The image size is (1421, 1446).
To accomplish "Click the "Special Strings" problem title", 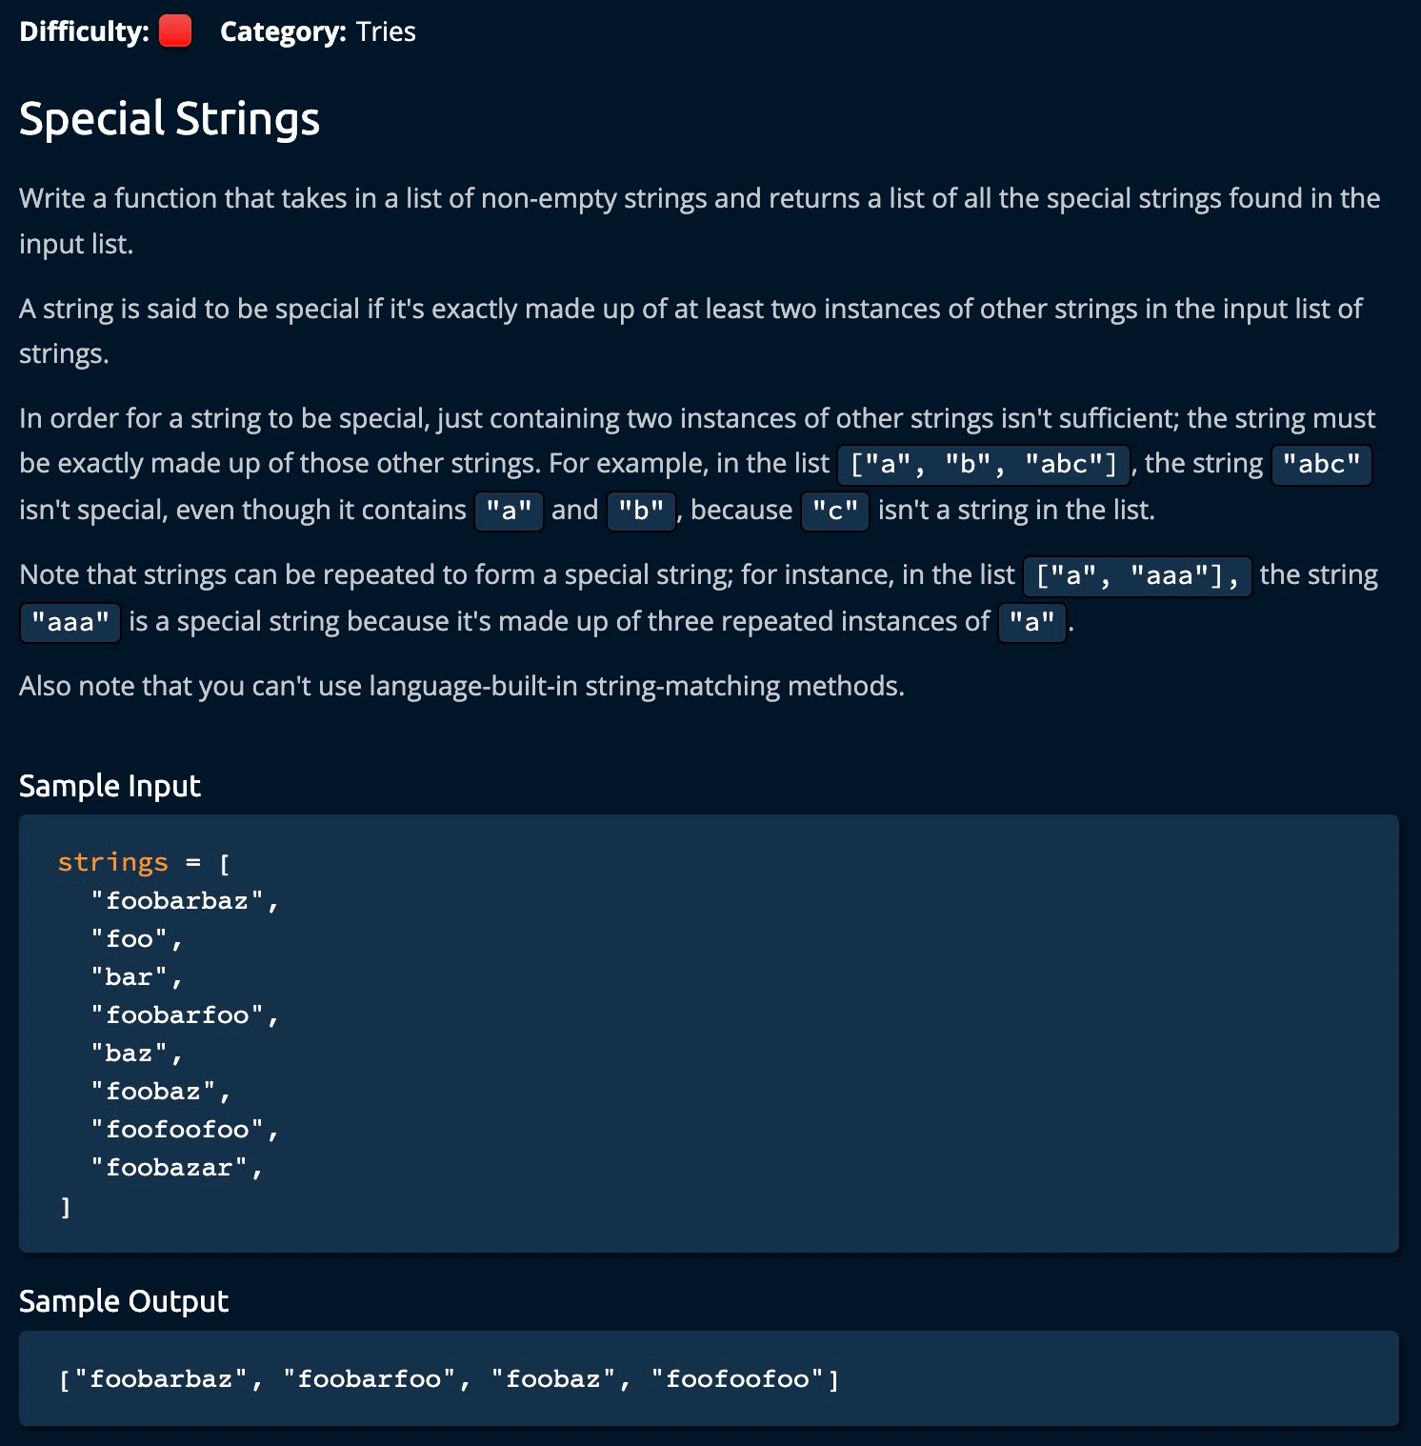I will tap(170, 119).
